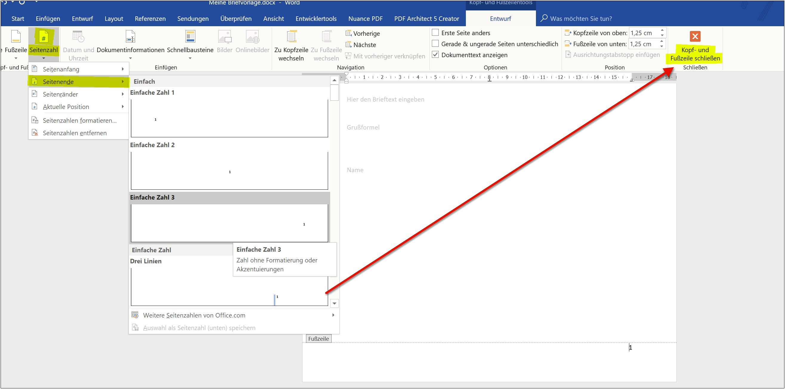
Task: Increase Kopfzeile von oben value
Action: (662, 30)
